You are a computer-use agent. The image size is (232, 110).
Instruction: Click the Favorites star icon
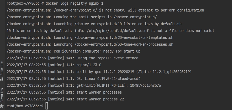[x=2, y=105]
